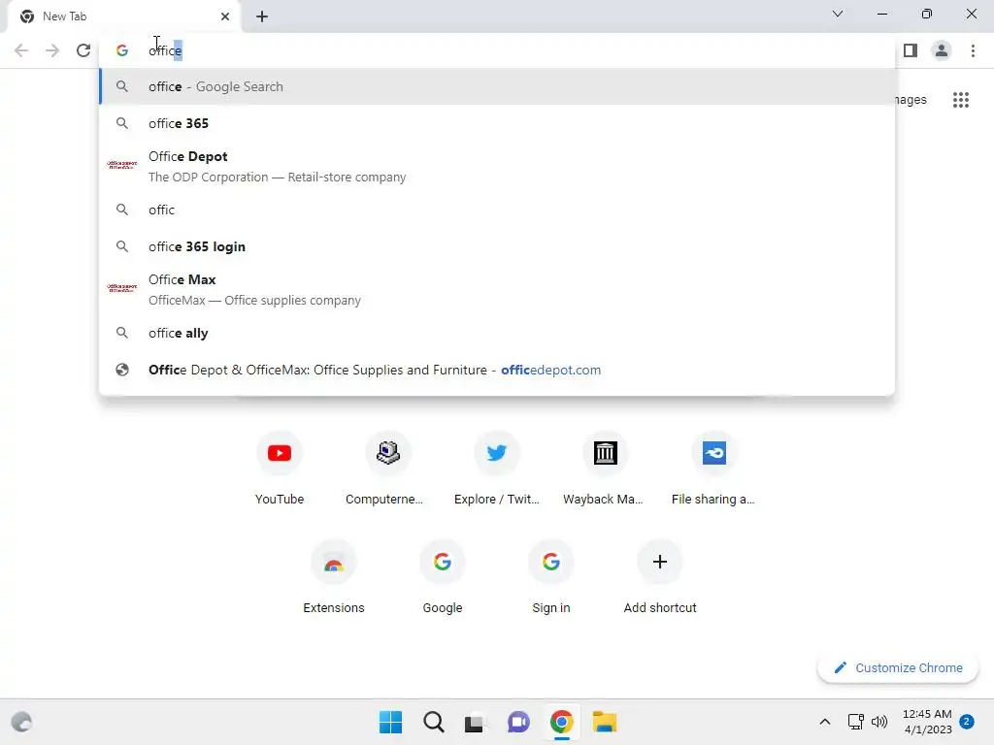Select the 'offic' suggestion

click(x=497, y=210)
